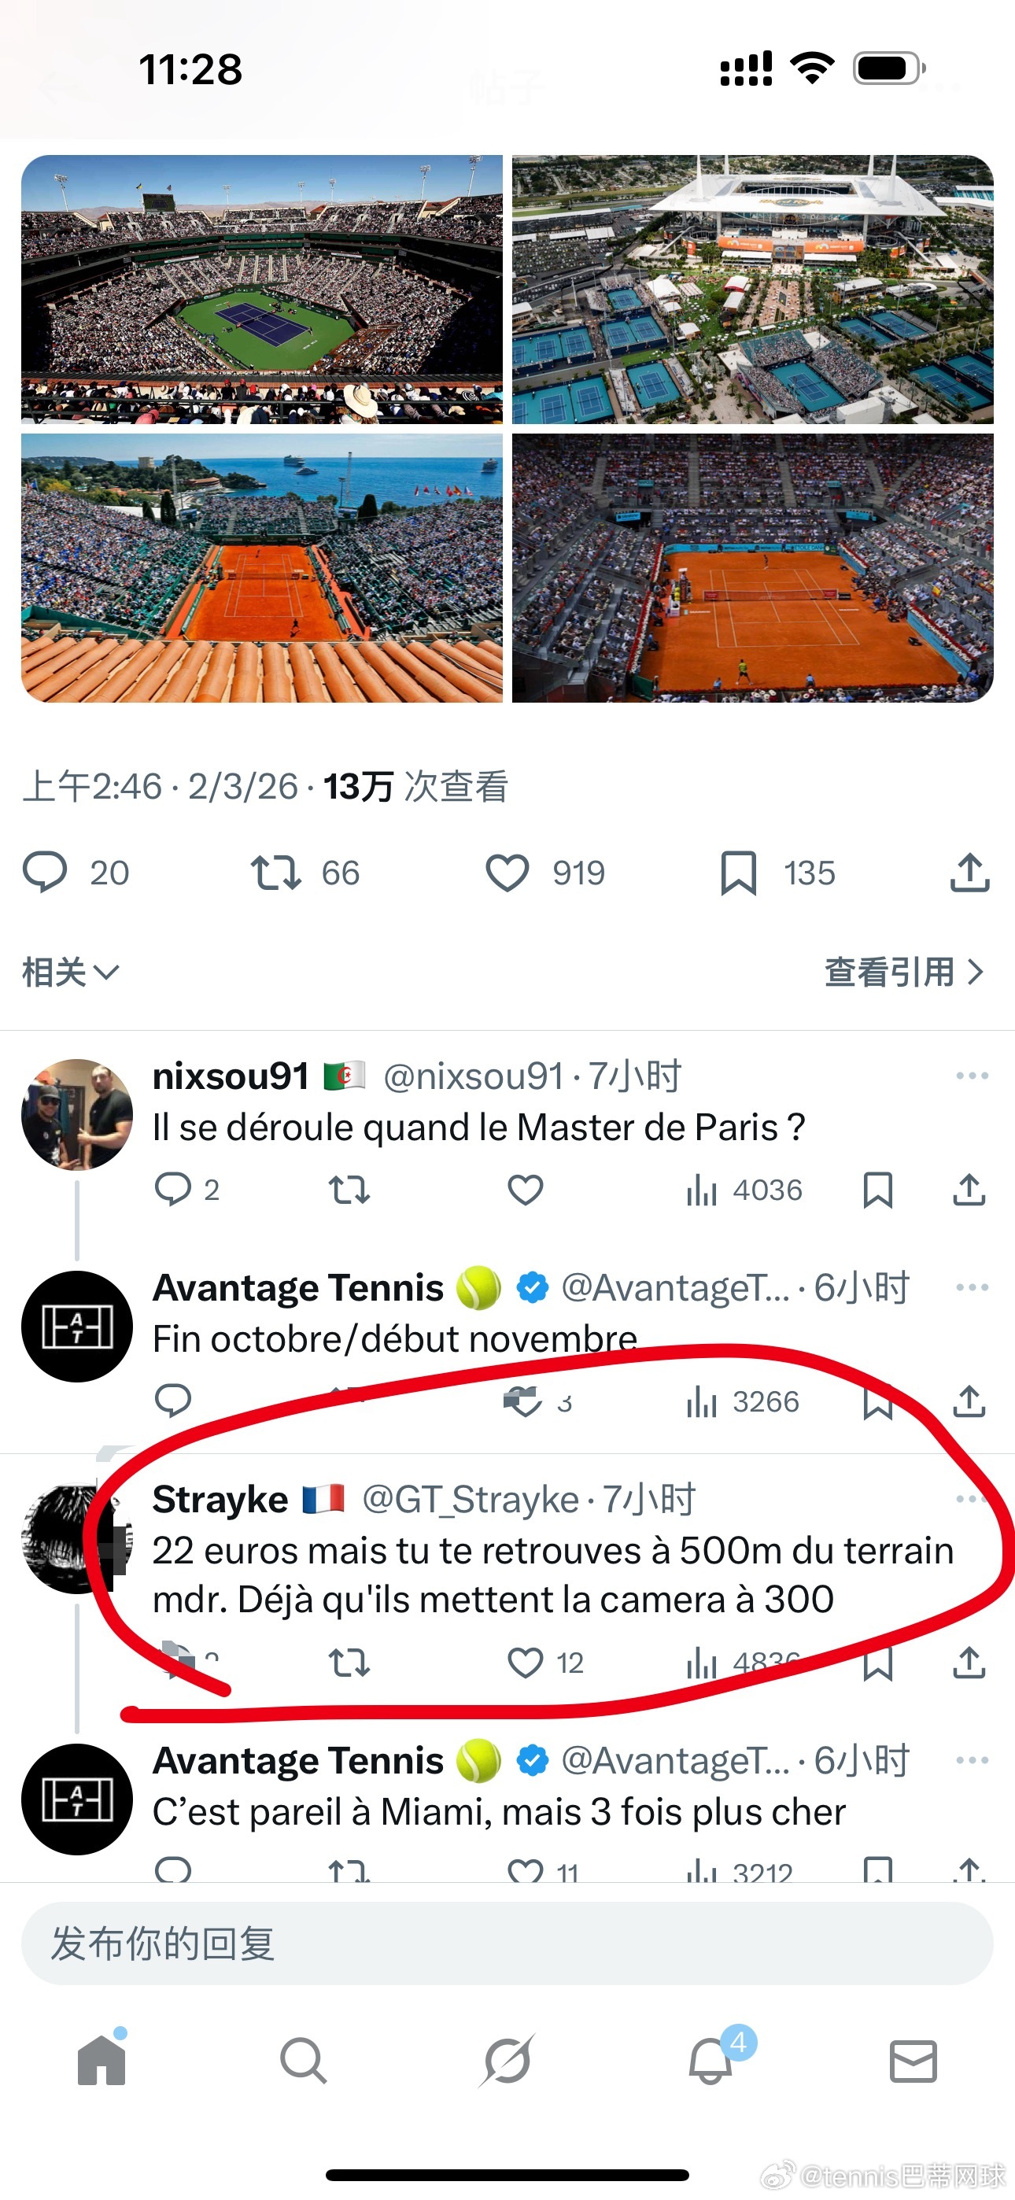Open Strayke's profile via username
Image resolution: width=1015 pixels, height=2200 pixels.
(x=220, y=1499)
